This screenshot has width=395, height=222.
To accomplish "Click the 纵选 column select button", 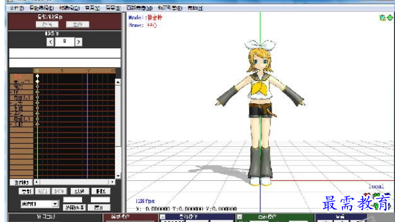I will click(80, 192).
